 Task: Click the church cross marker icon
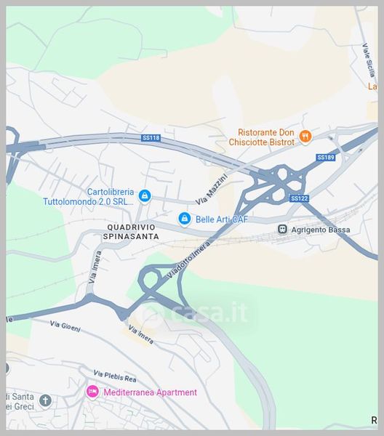(x=45, y=401)
